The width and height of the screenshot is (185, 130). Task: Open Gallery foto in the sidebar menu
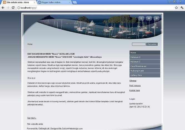(145, 75)
